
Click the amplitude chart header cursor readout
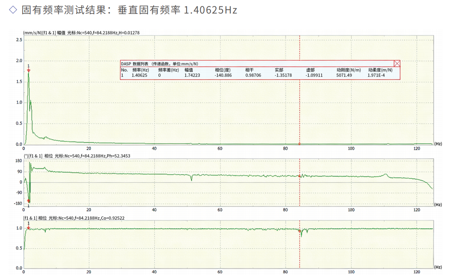pos(81,33)
